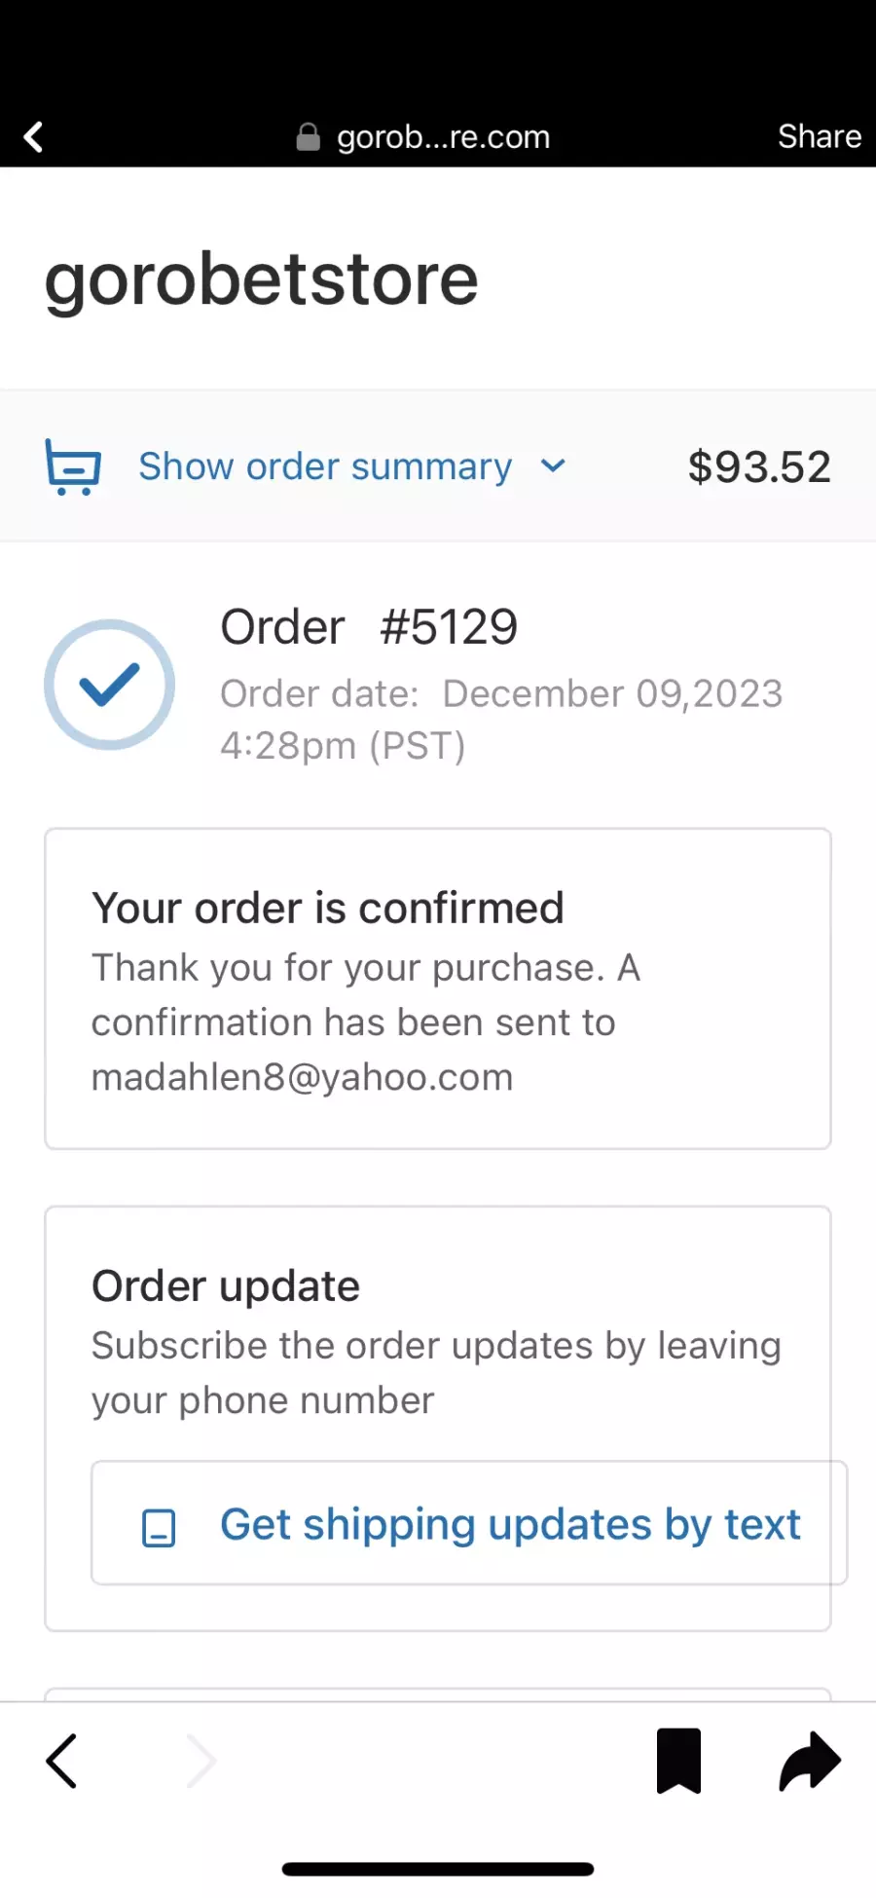Tap the back chevron in top bar

click(34, 136)
